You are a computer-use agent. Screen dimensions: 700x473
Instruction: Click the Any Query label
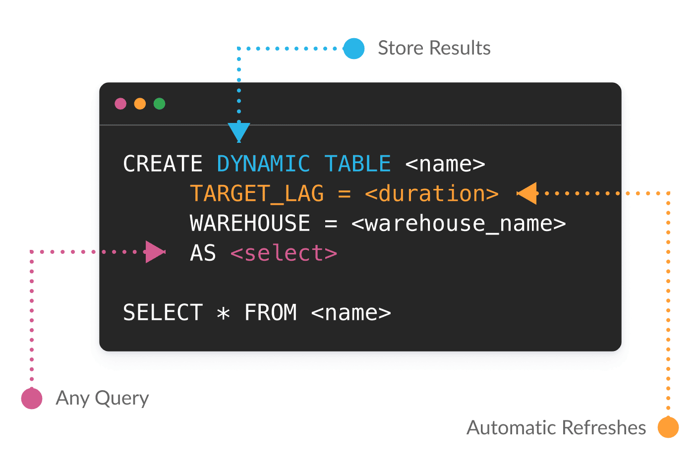pos(102,399)
